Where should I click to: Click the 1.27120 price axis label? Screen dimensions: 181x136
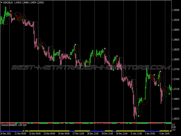pyautogui.click(x=176, y=89)
